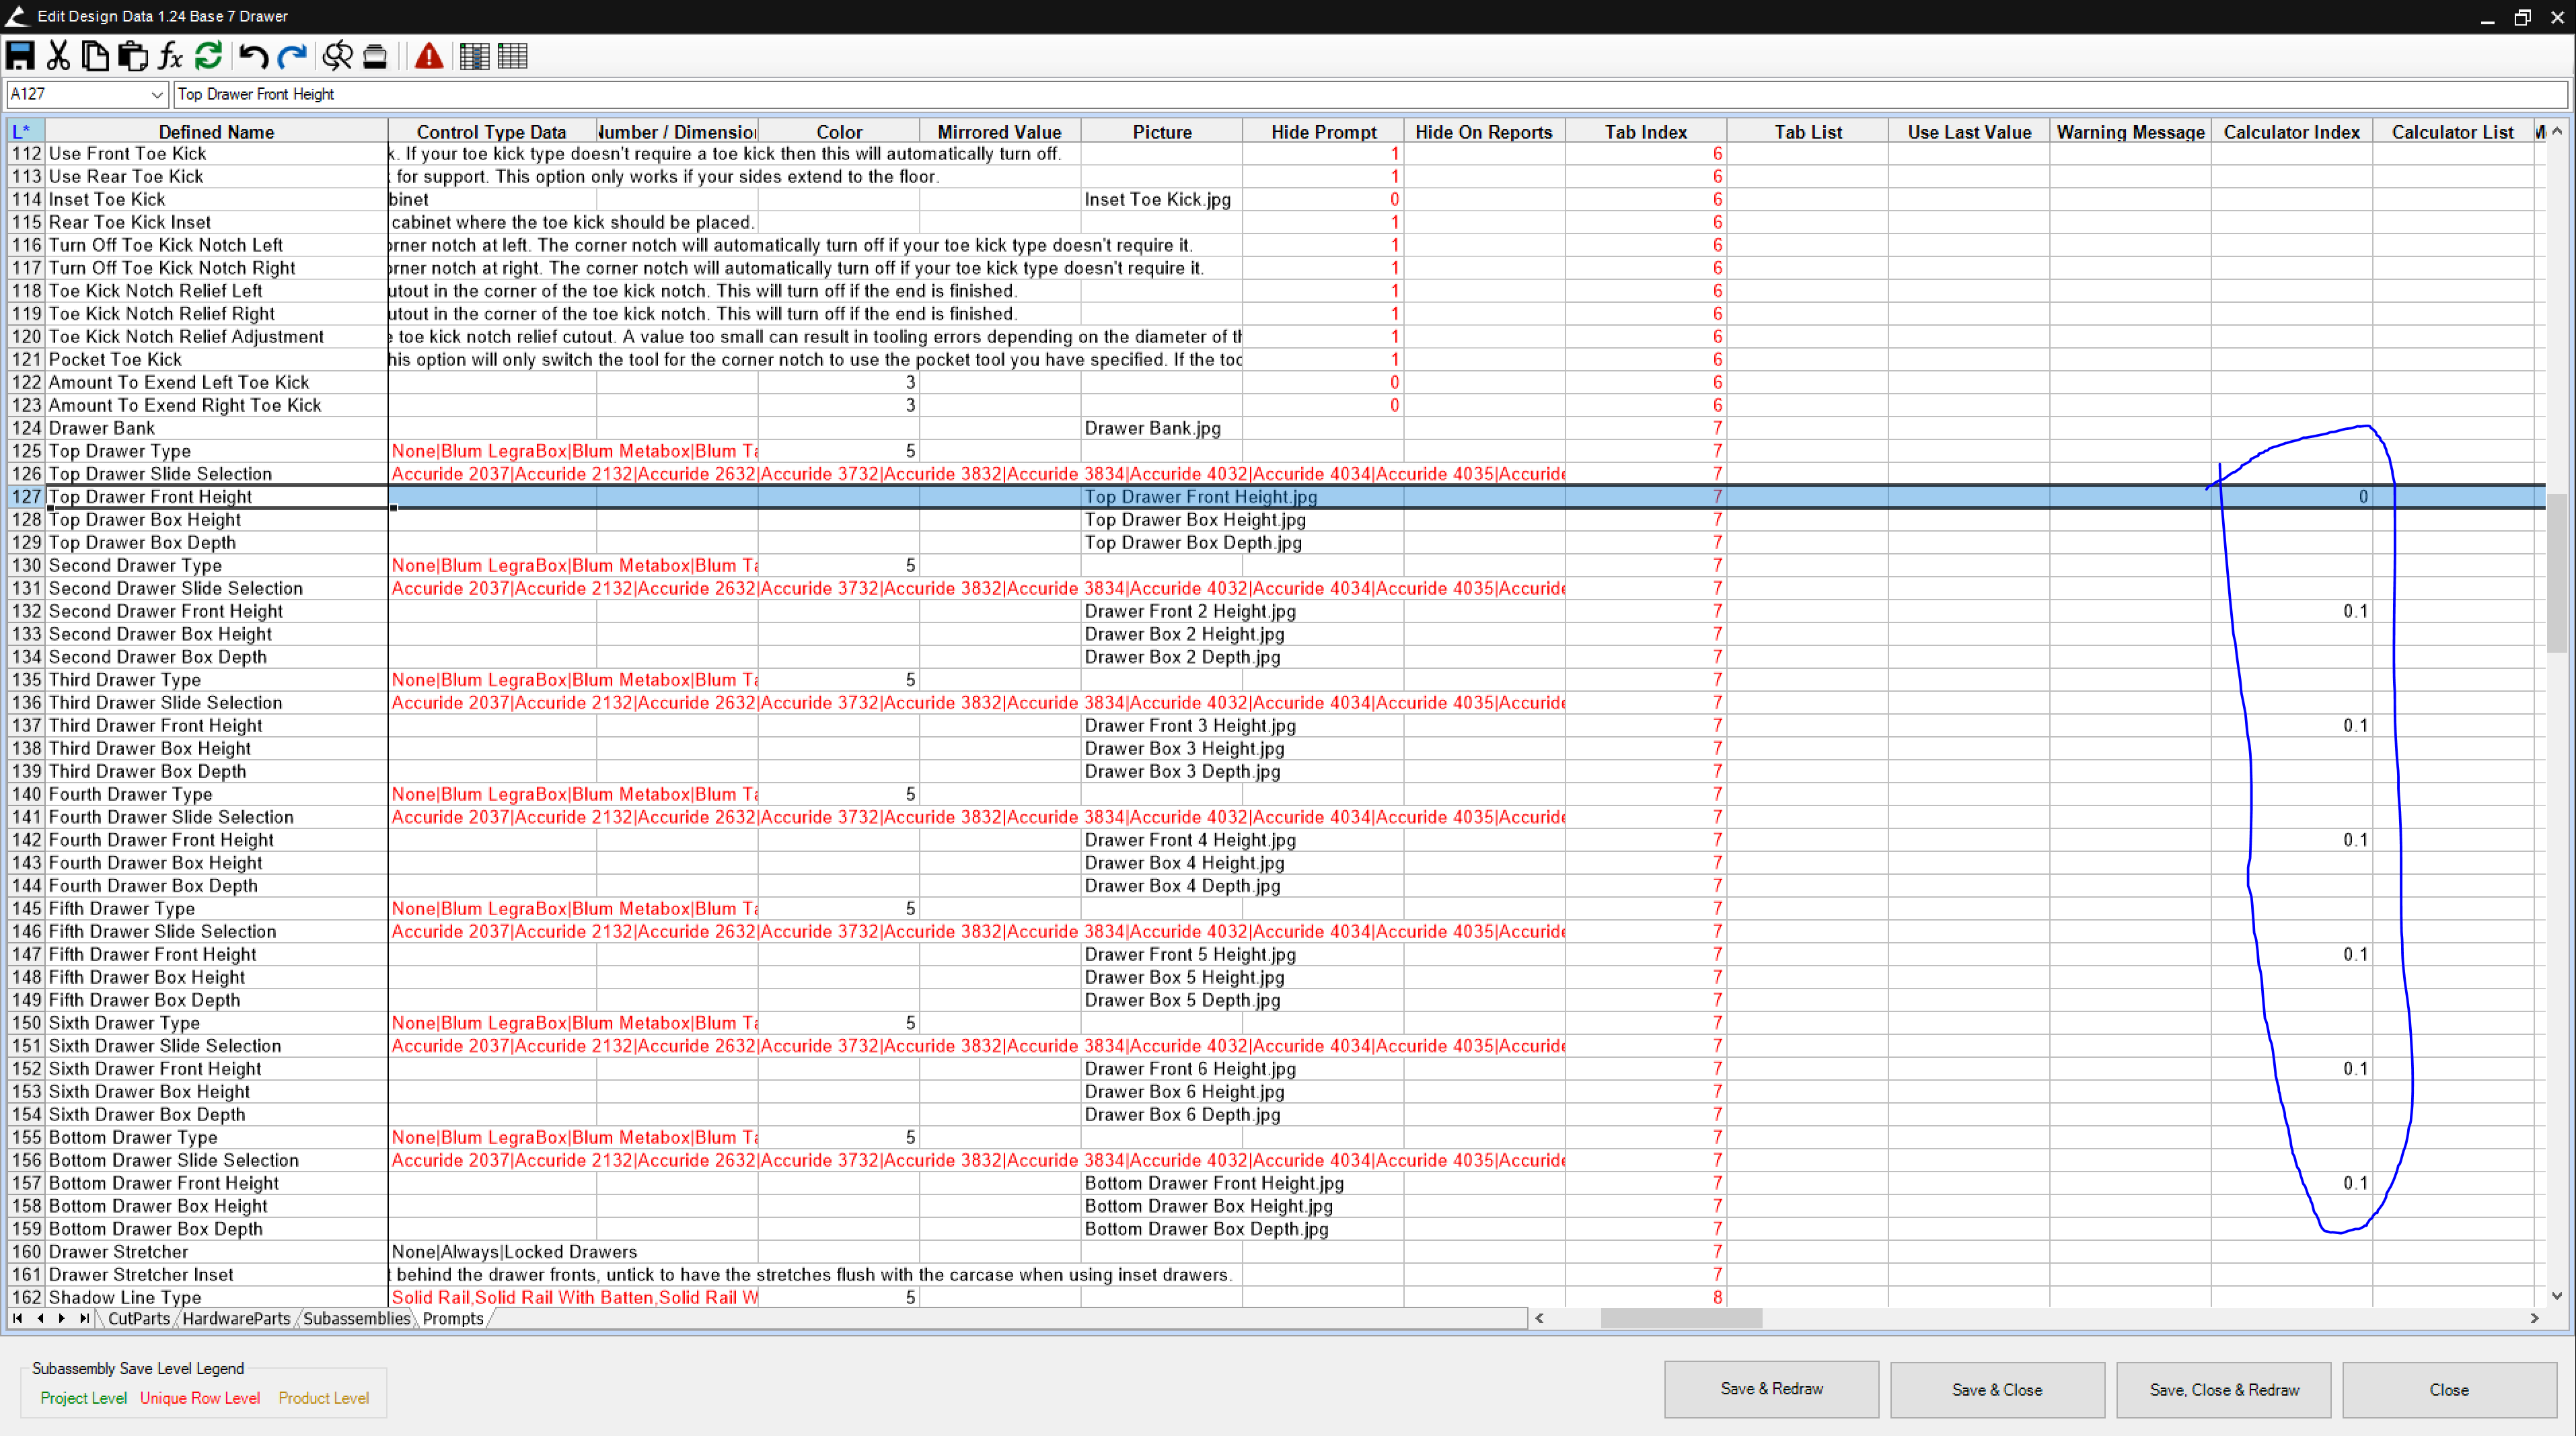Click the green Refresh arrows icon
This screenshot has height=1436, width=2576.
pos(208,56)
